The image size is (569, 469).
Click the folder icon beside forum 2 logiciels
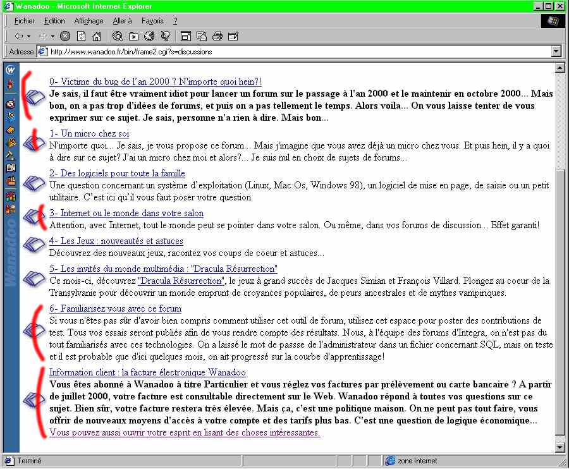click(34, 183)
